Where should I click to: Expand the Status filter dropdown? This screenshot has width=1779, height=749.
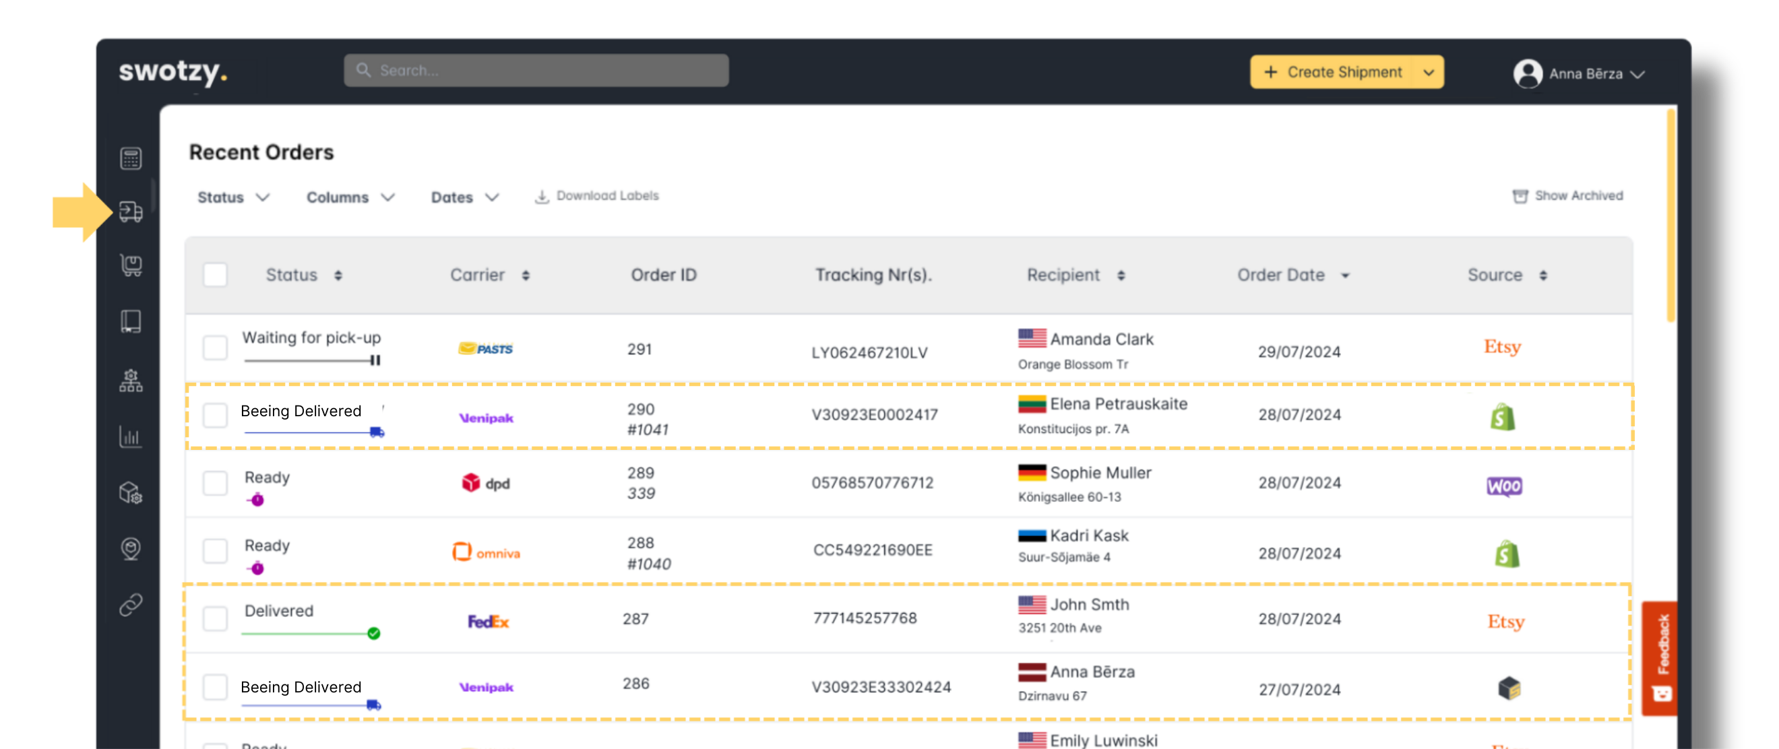pos(232,197)
